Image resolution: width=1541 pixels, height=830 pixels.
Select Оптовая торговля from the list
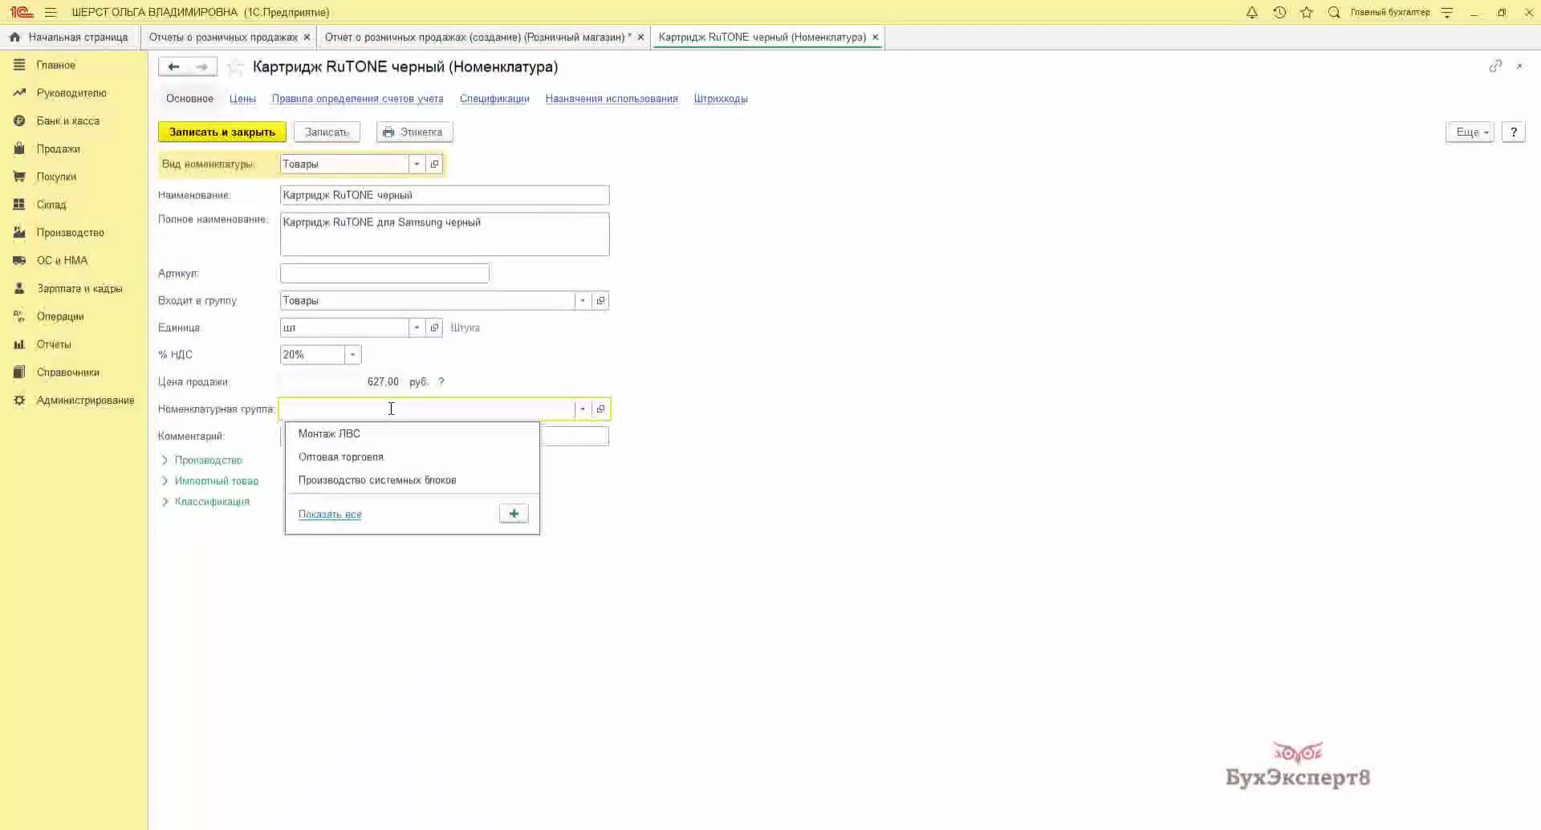pos(412,457)
